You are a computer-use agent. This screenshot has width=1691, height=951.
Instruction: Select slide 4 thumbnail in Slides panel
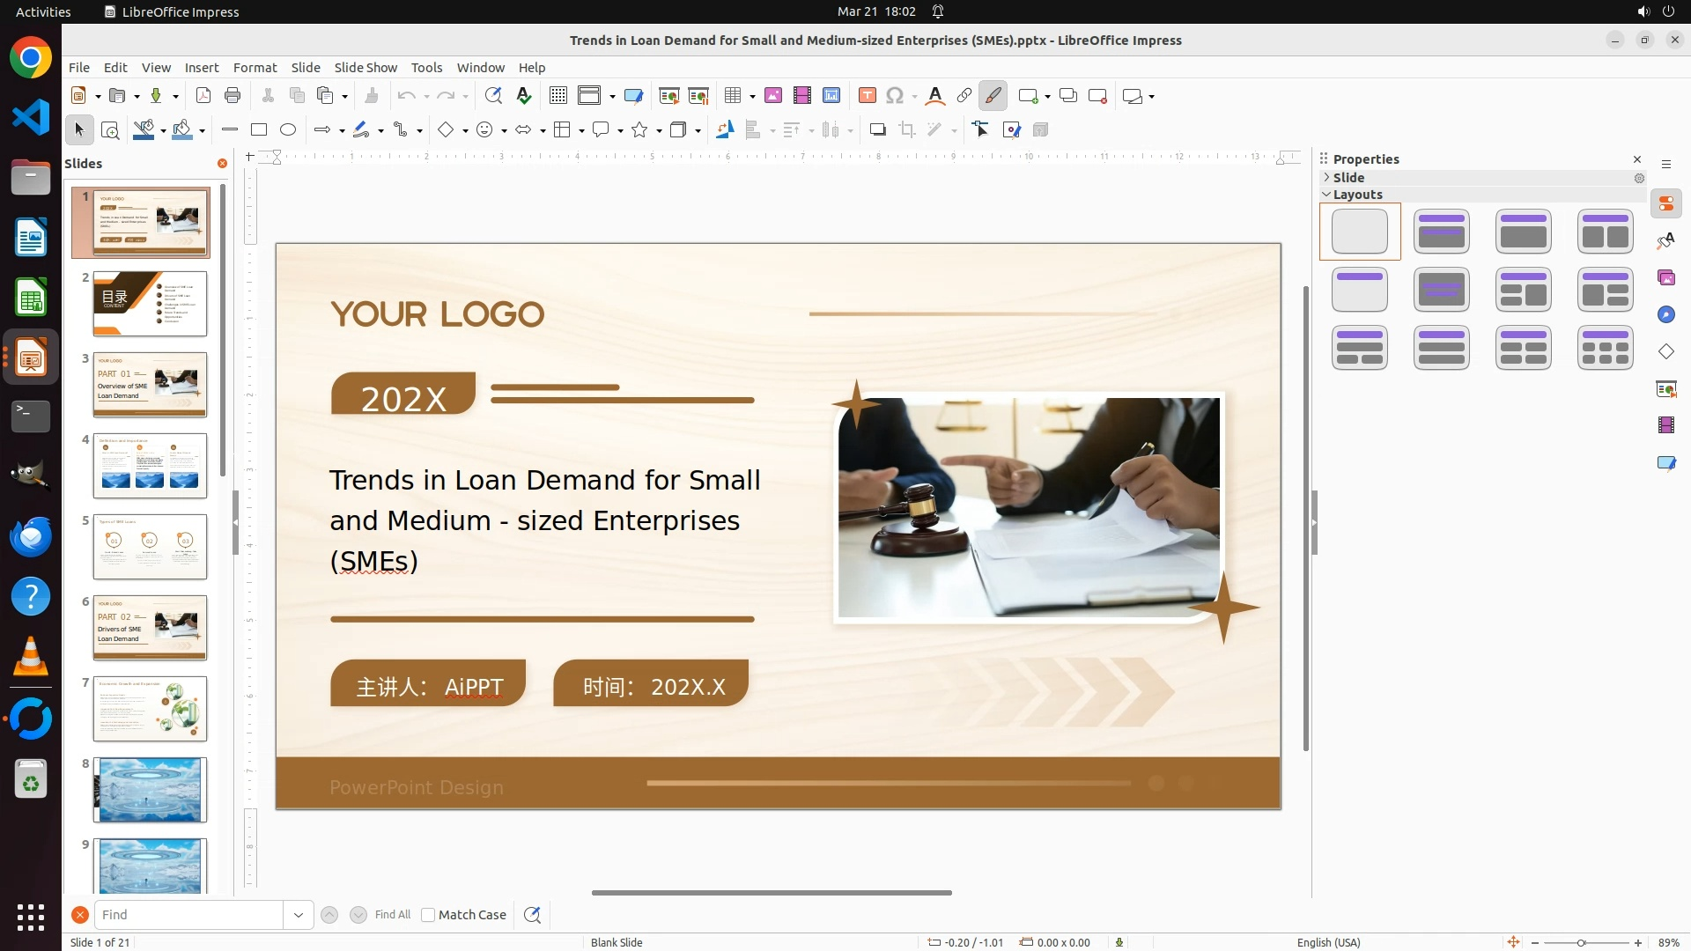coord(150,466)
